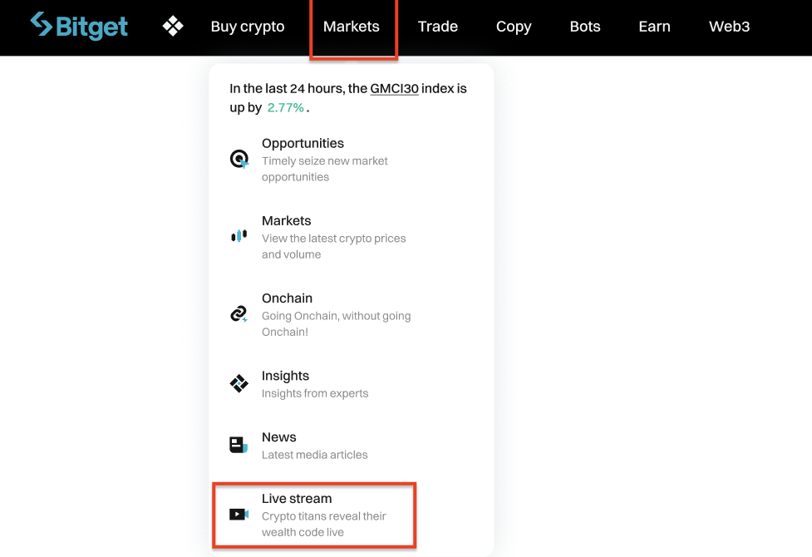Viewport: 812px width, 557px height.
Task: Select the Live stream dropdown entry
Action: (314, 515)
